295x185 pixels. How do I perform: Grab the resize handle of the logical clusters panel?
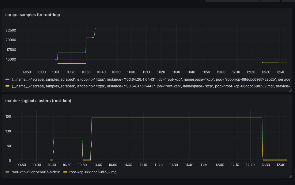coord(290,176)
